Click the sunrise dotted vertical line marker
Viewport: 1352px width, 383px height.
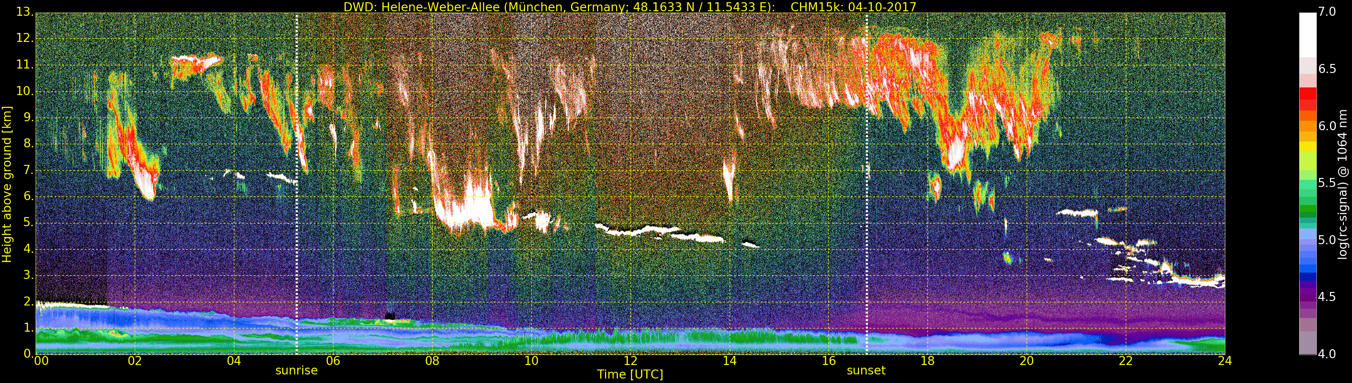[x=297, y=184]
